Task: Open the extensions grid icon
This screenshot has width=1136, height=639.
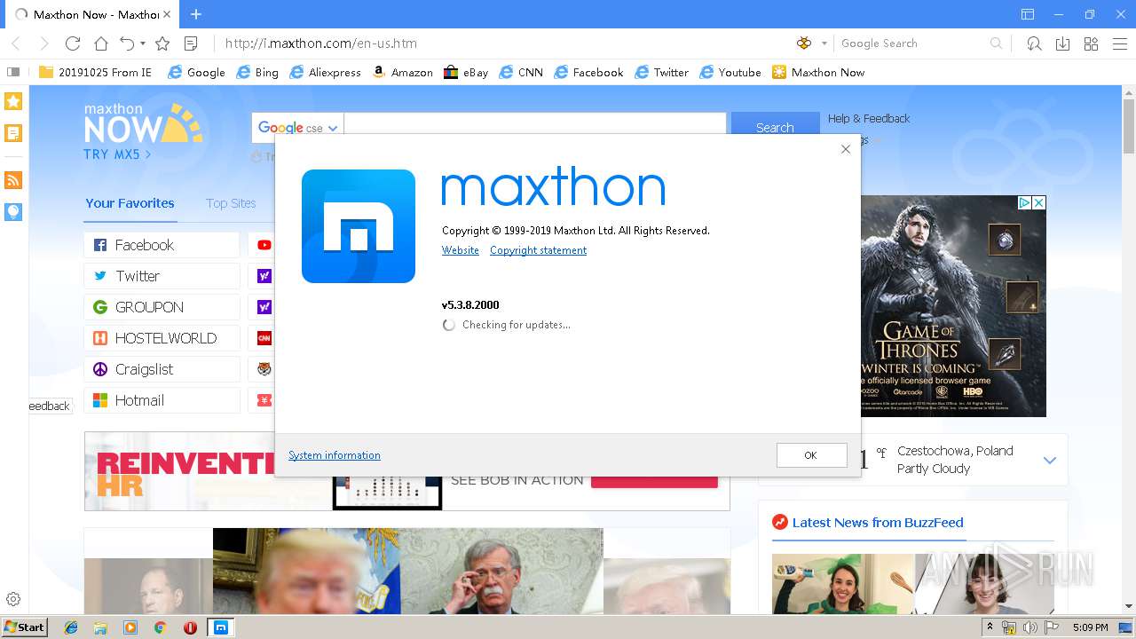Action: 1091,43
